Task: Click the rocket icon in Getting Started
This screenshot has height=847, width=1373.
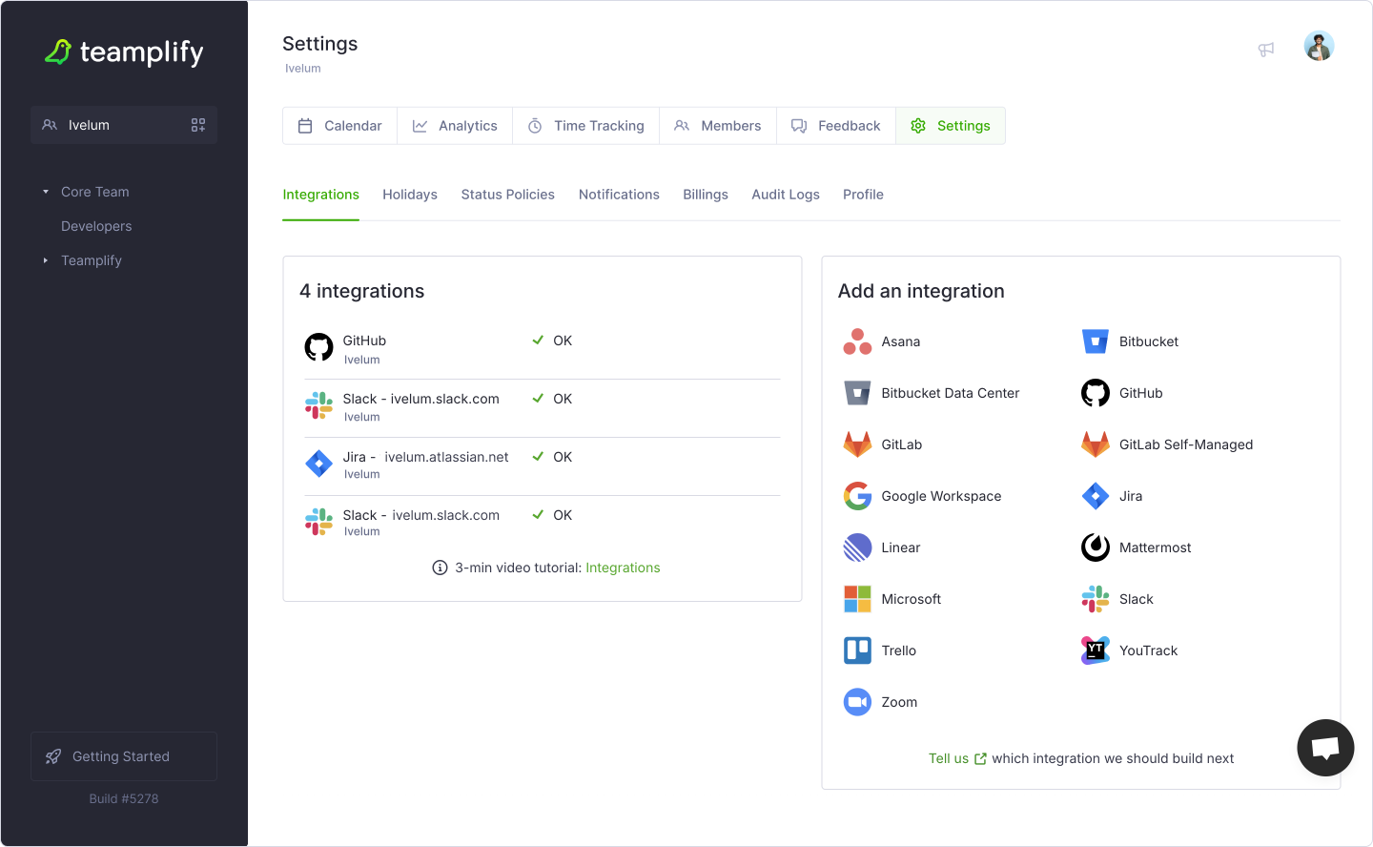Action: (53, 756)
